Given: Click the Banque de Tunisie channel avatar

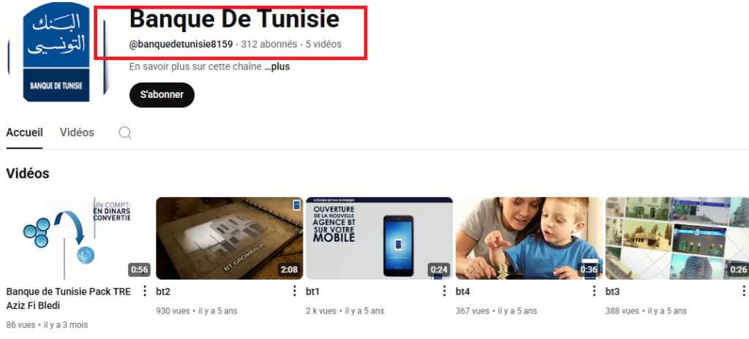Looking at the screenshot, I should tap(56, 52).
